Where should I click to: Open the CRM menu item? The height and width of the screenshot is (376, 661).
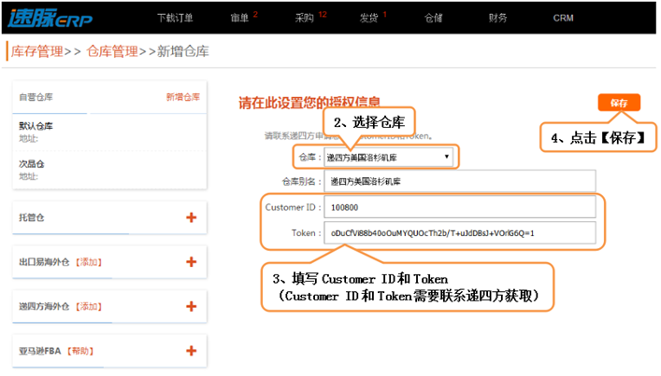click(563, 18)
